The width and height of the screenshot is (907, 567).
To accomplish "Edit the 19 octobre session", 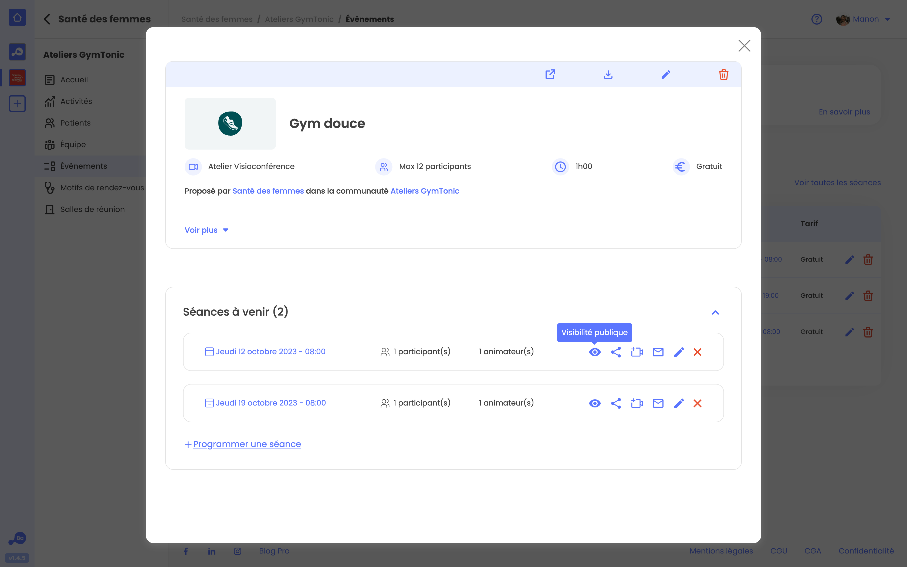I will (679, 403).
